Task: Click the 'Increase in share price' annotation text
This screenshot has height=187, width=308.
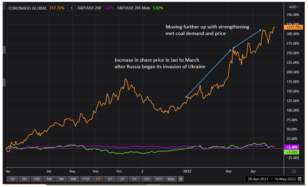Action: 160,63
